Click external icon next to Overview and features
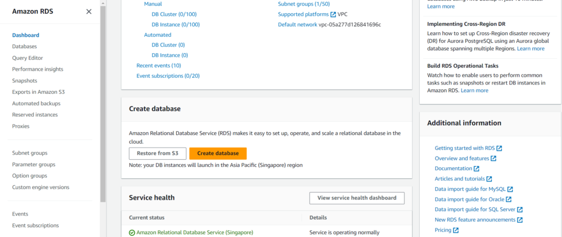The width and height of the screenshot is (562, 237). point(493,158)
